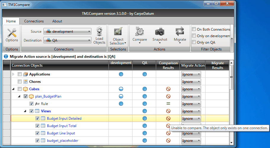Click the equals comparison result for Rule
270x148 pixels.
point(168,104)
